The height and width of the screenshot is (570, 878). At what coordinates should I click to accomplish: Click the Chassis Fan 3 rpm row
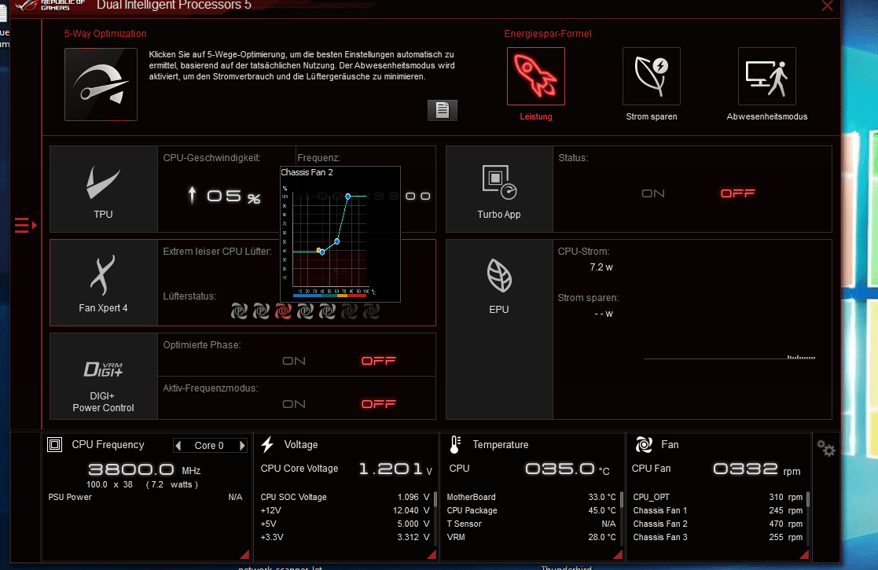(718, 537)
